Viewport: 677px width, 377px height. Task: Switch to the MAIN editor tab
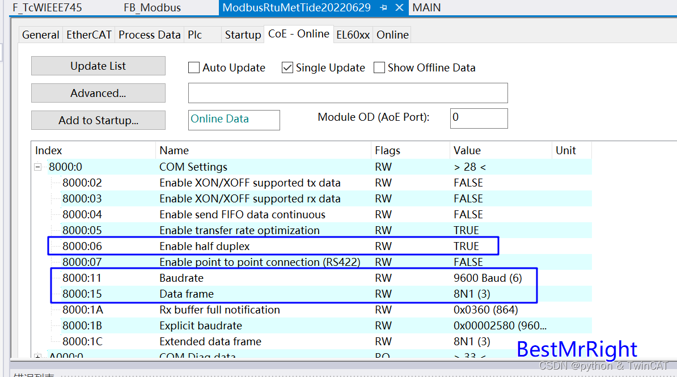point(426,8)
